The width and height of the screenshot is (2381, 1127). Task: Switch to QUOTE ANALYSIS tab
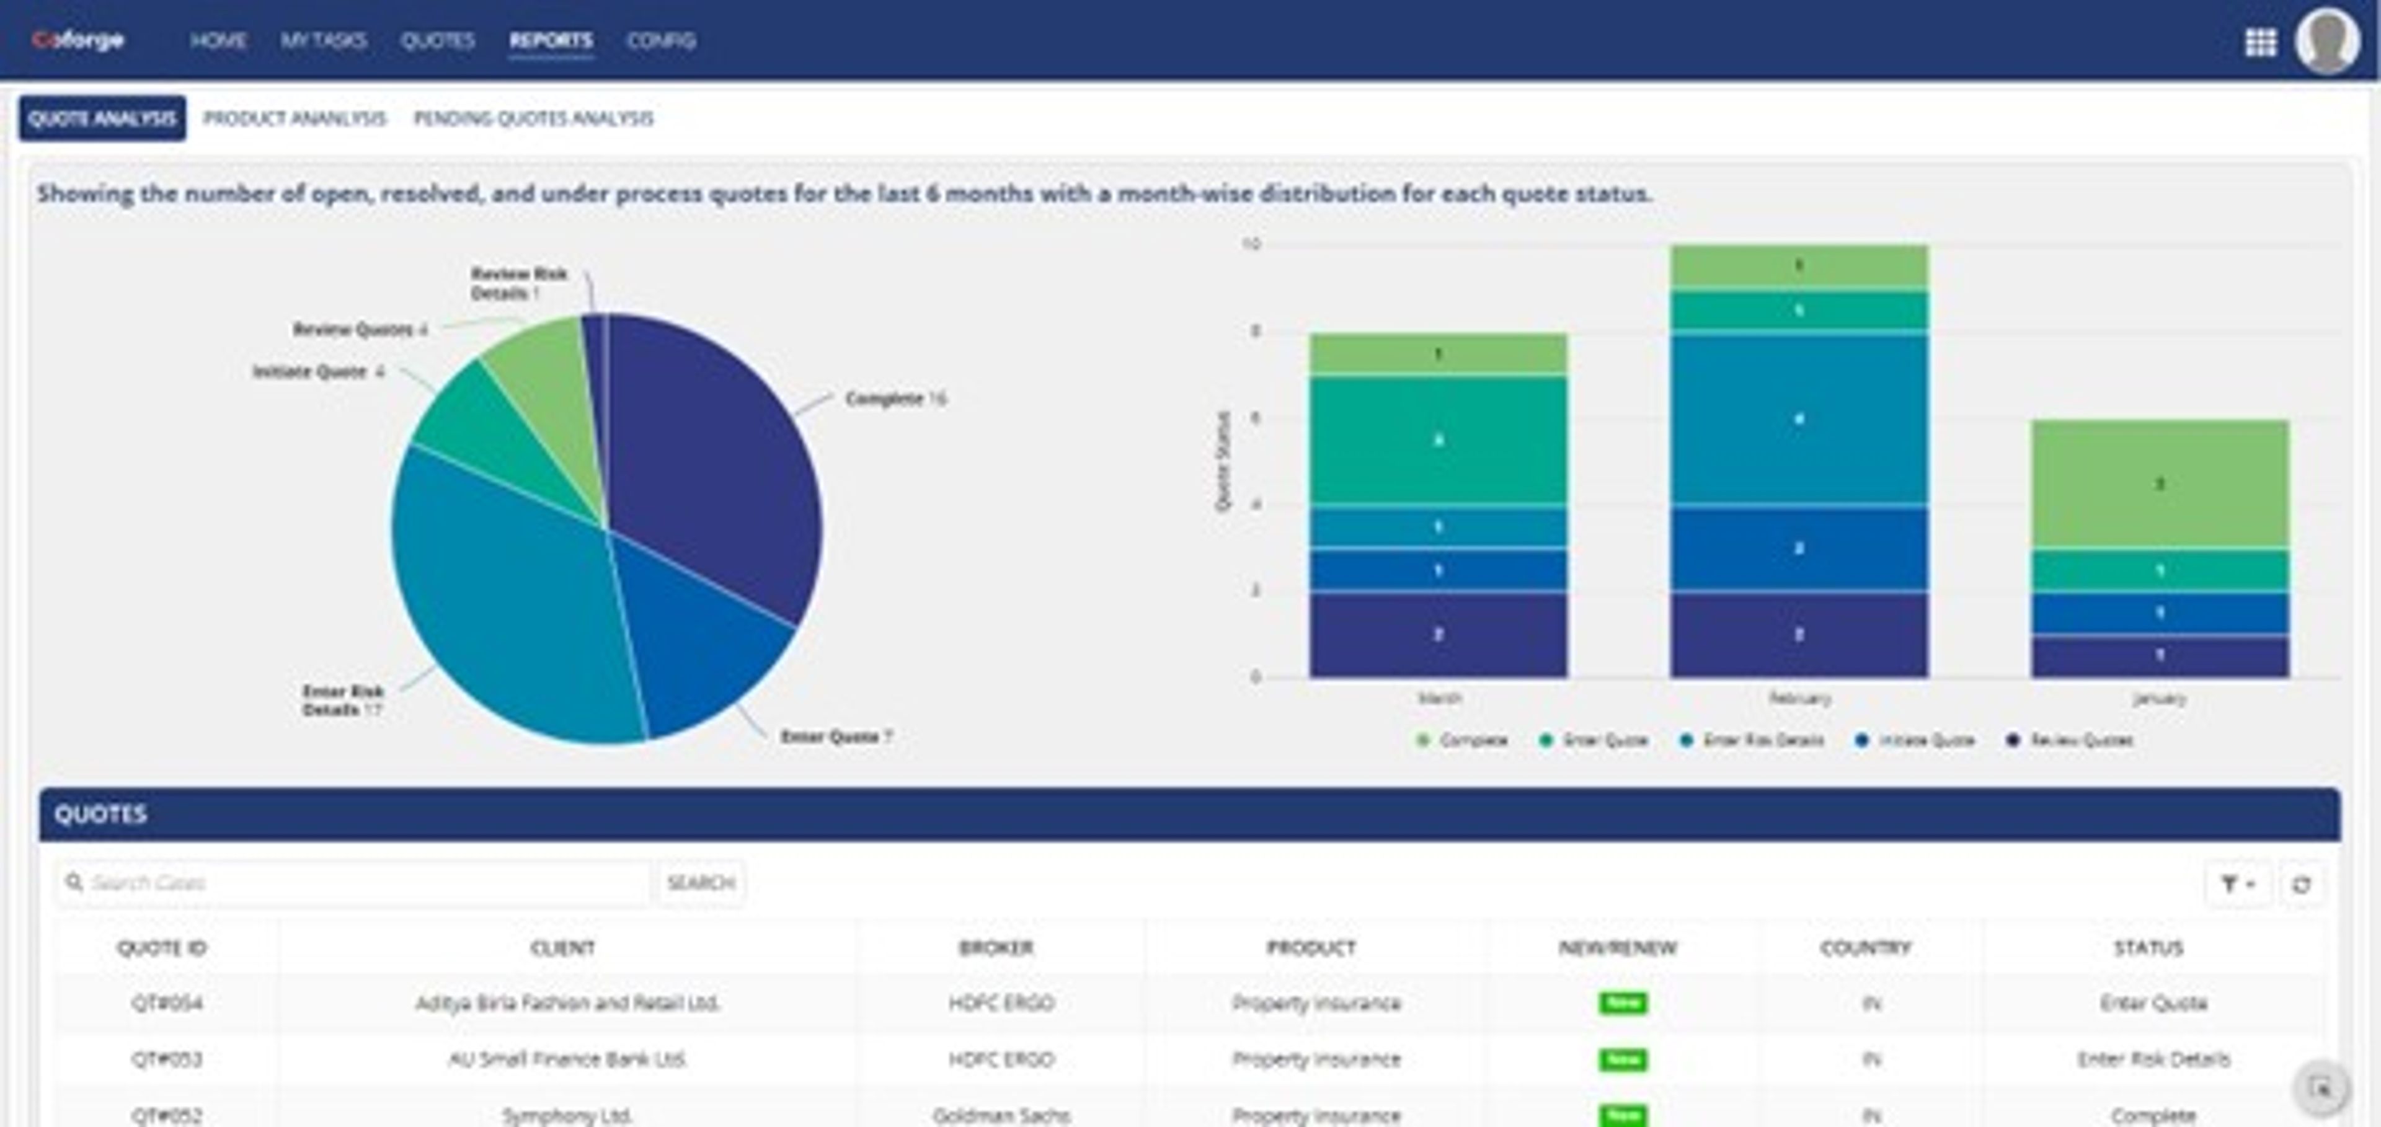pyautogui.click(x=102, y=118)
